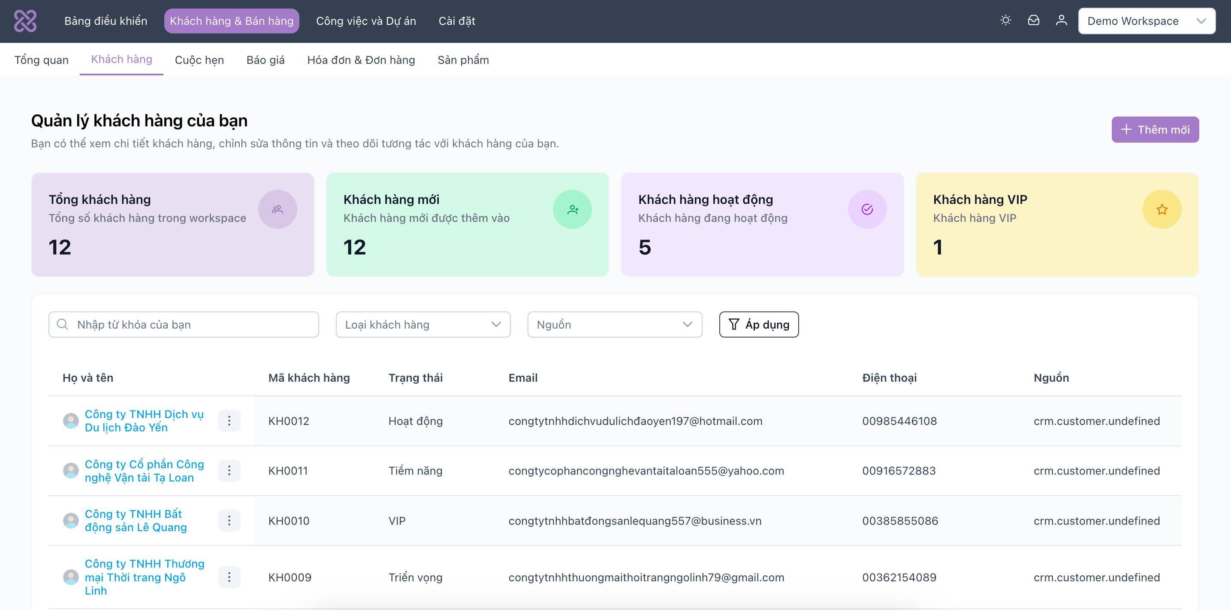1231x610 pixels.
Task: Open the three-dot menu for KH0012
Action: (x=229, y=421)
